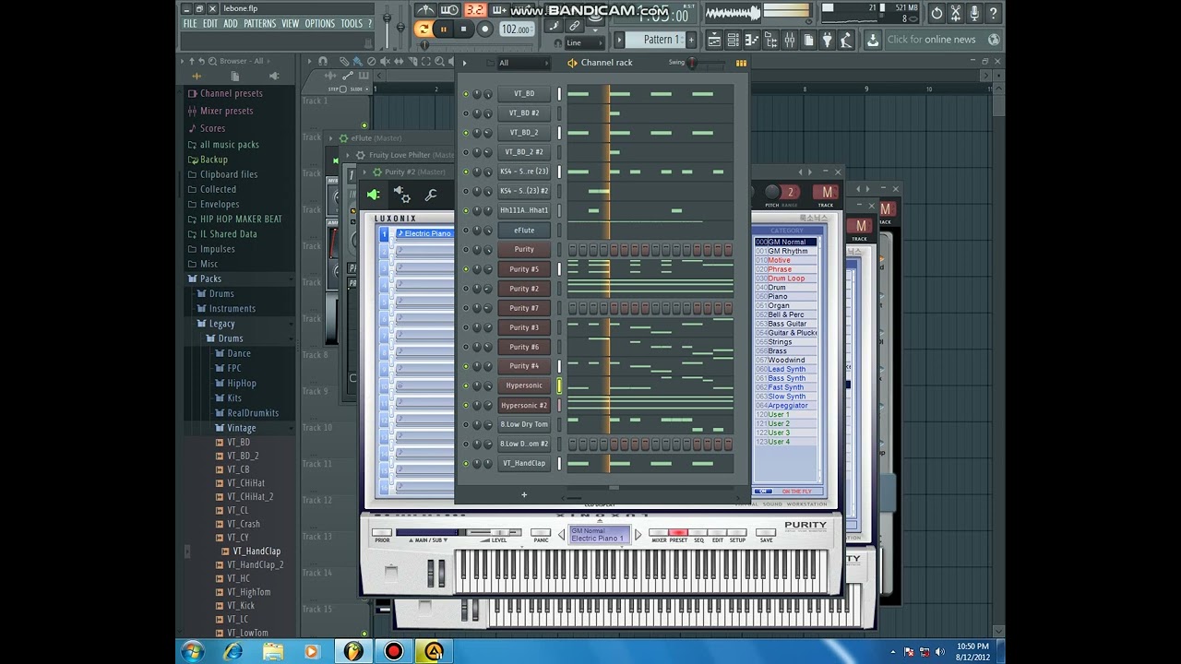1181x664 pixels.
Task: Click the metronome icon
Action: pos(425,10)
